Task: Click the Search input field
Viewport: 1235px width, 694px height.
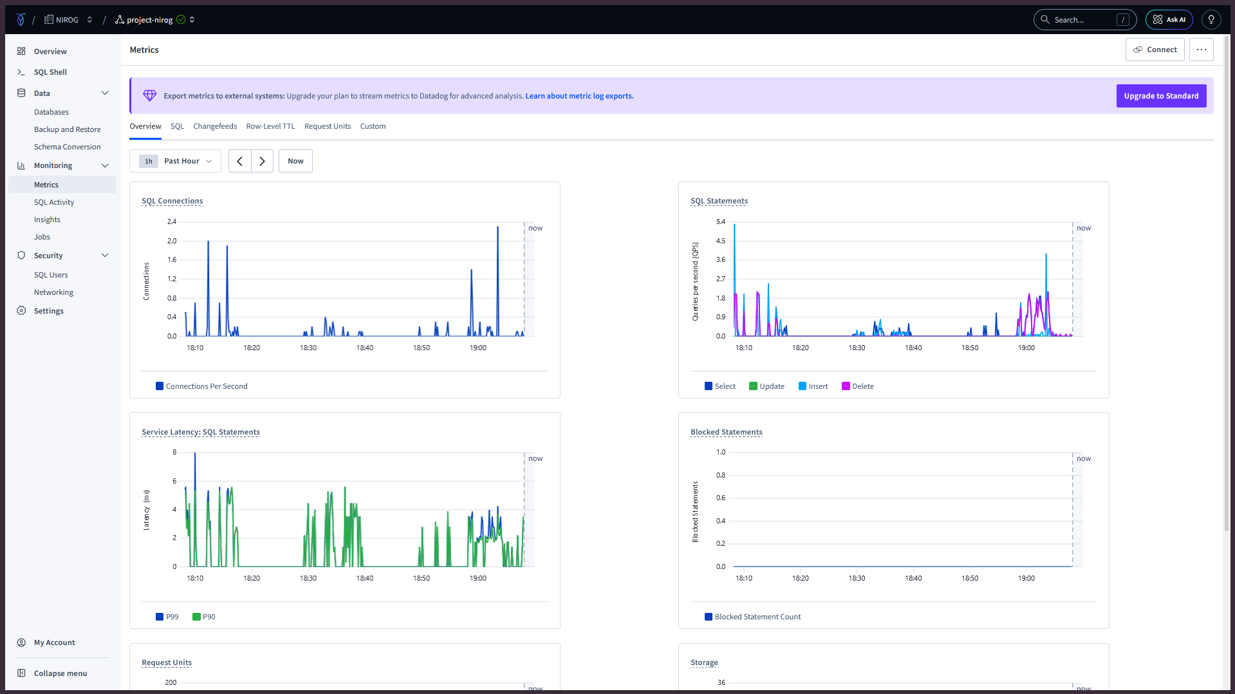Action: tap(1084, 20)
